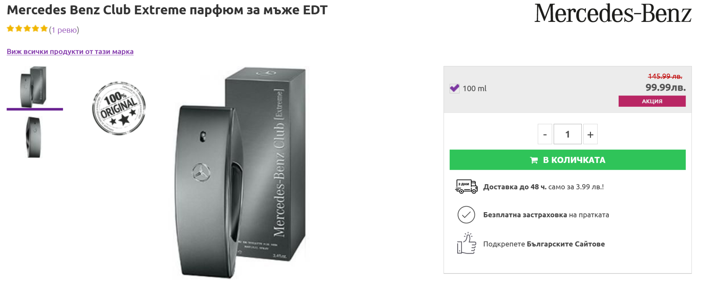Increase quantity with the plus button
The height and width of the screenshot is (283, 702).
[590, 134]
